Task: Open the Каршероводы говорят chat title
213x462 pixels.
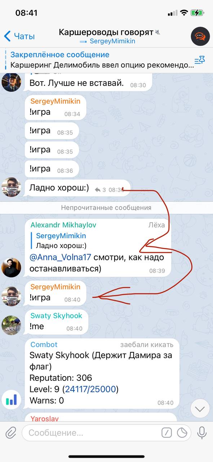Action: tap(106, 32)
